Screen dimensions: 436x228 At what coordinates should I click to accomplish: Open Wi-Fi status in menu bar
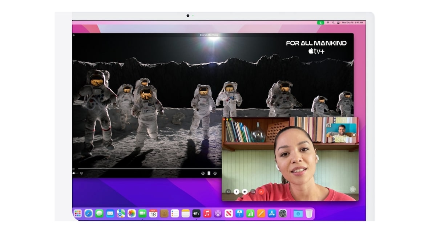(x=328, y=23)
